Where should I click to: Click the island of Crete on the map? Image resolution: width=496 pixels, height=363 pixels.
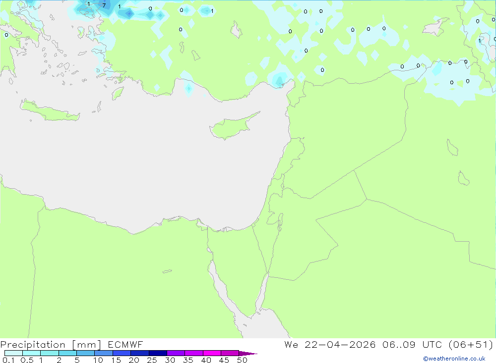tap(49, 111)
